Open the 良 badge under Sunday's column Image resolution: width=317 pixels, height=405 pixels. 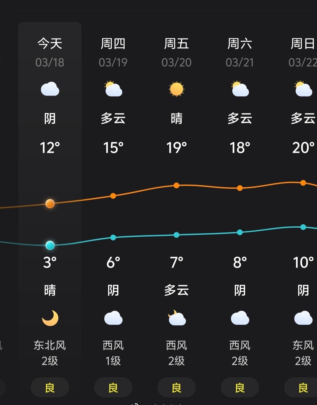303,388
